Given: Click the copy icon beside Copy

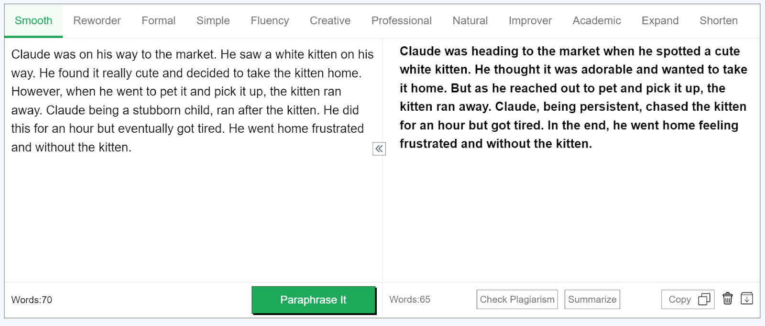Looking at the screenshot, I should point(704,299).
